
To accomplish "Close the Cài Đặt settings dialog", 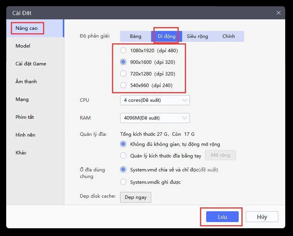I will point(278,13).
